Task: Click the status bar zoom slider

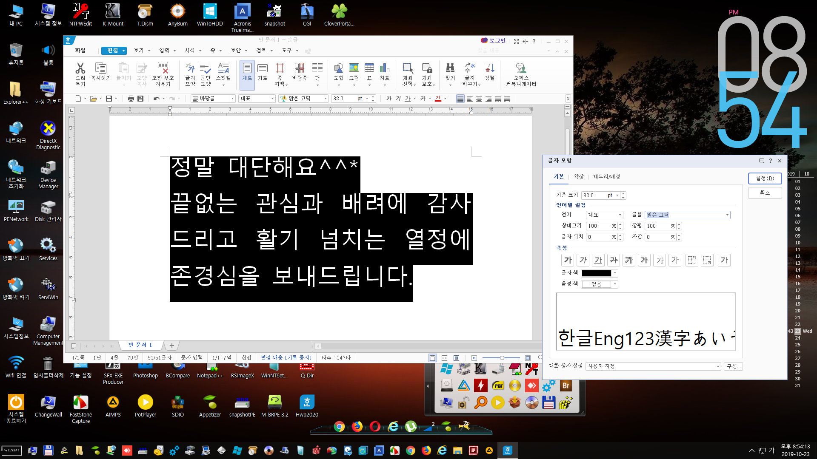Action: click(501, 358)
